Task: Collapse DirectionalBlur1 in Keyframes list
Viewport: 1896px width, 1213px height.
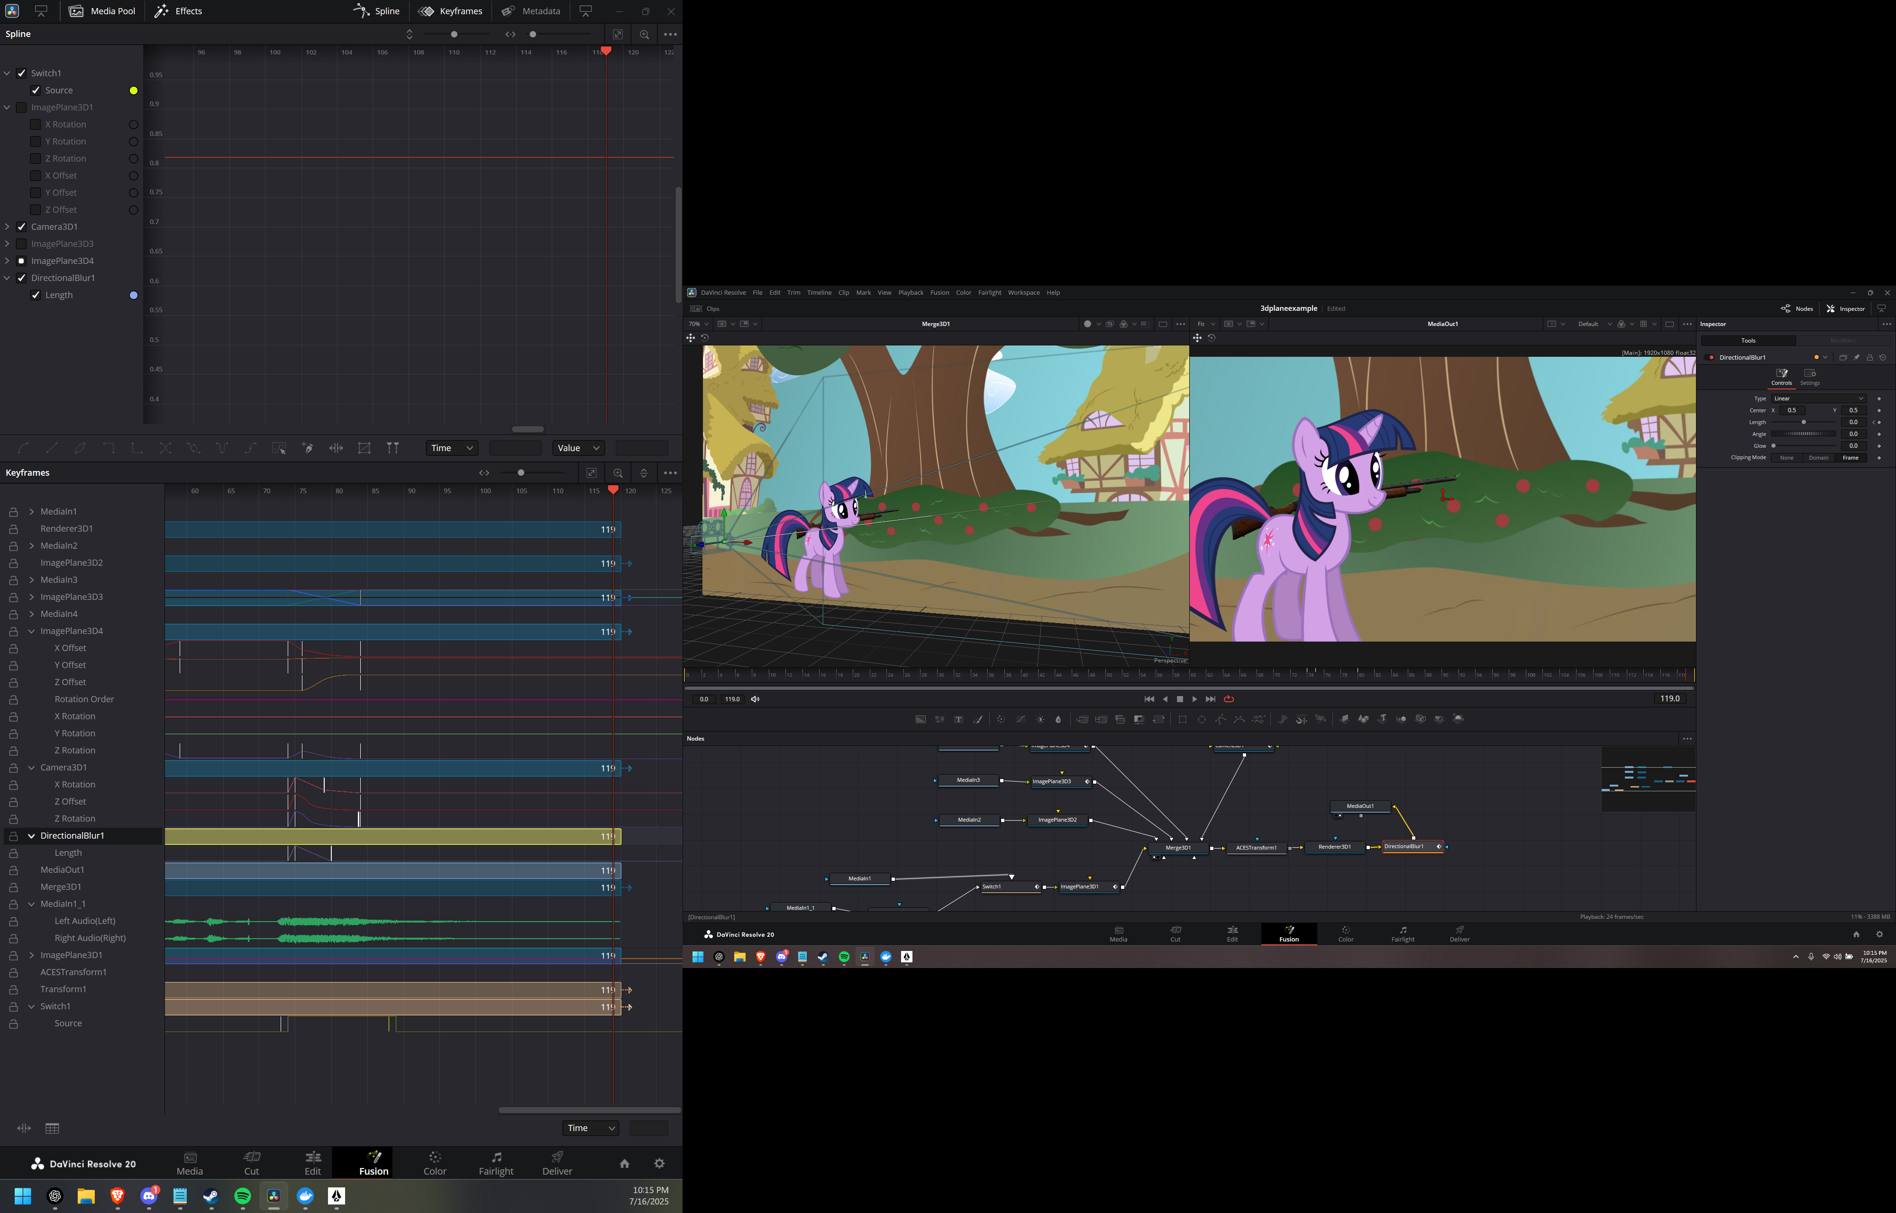Action: (31, 836)
